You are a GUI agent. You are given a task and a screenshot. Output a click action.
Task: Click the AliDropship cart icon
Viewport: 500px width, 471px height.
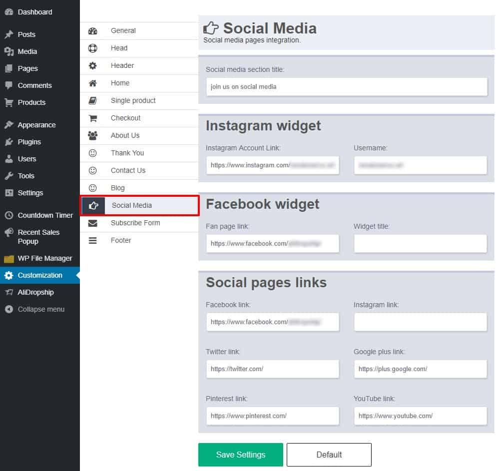pyautogui.click(x=9, y=292)
